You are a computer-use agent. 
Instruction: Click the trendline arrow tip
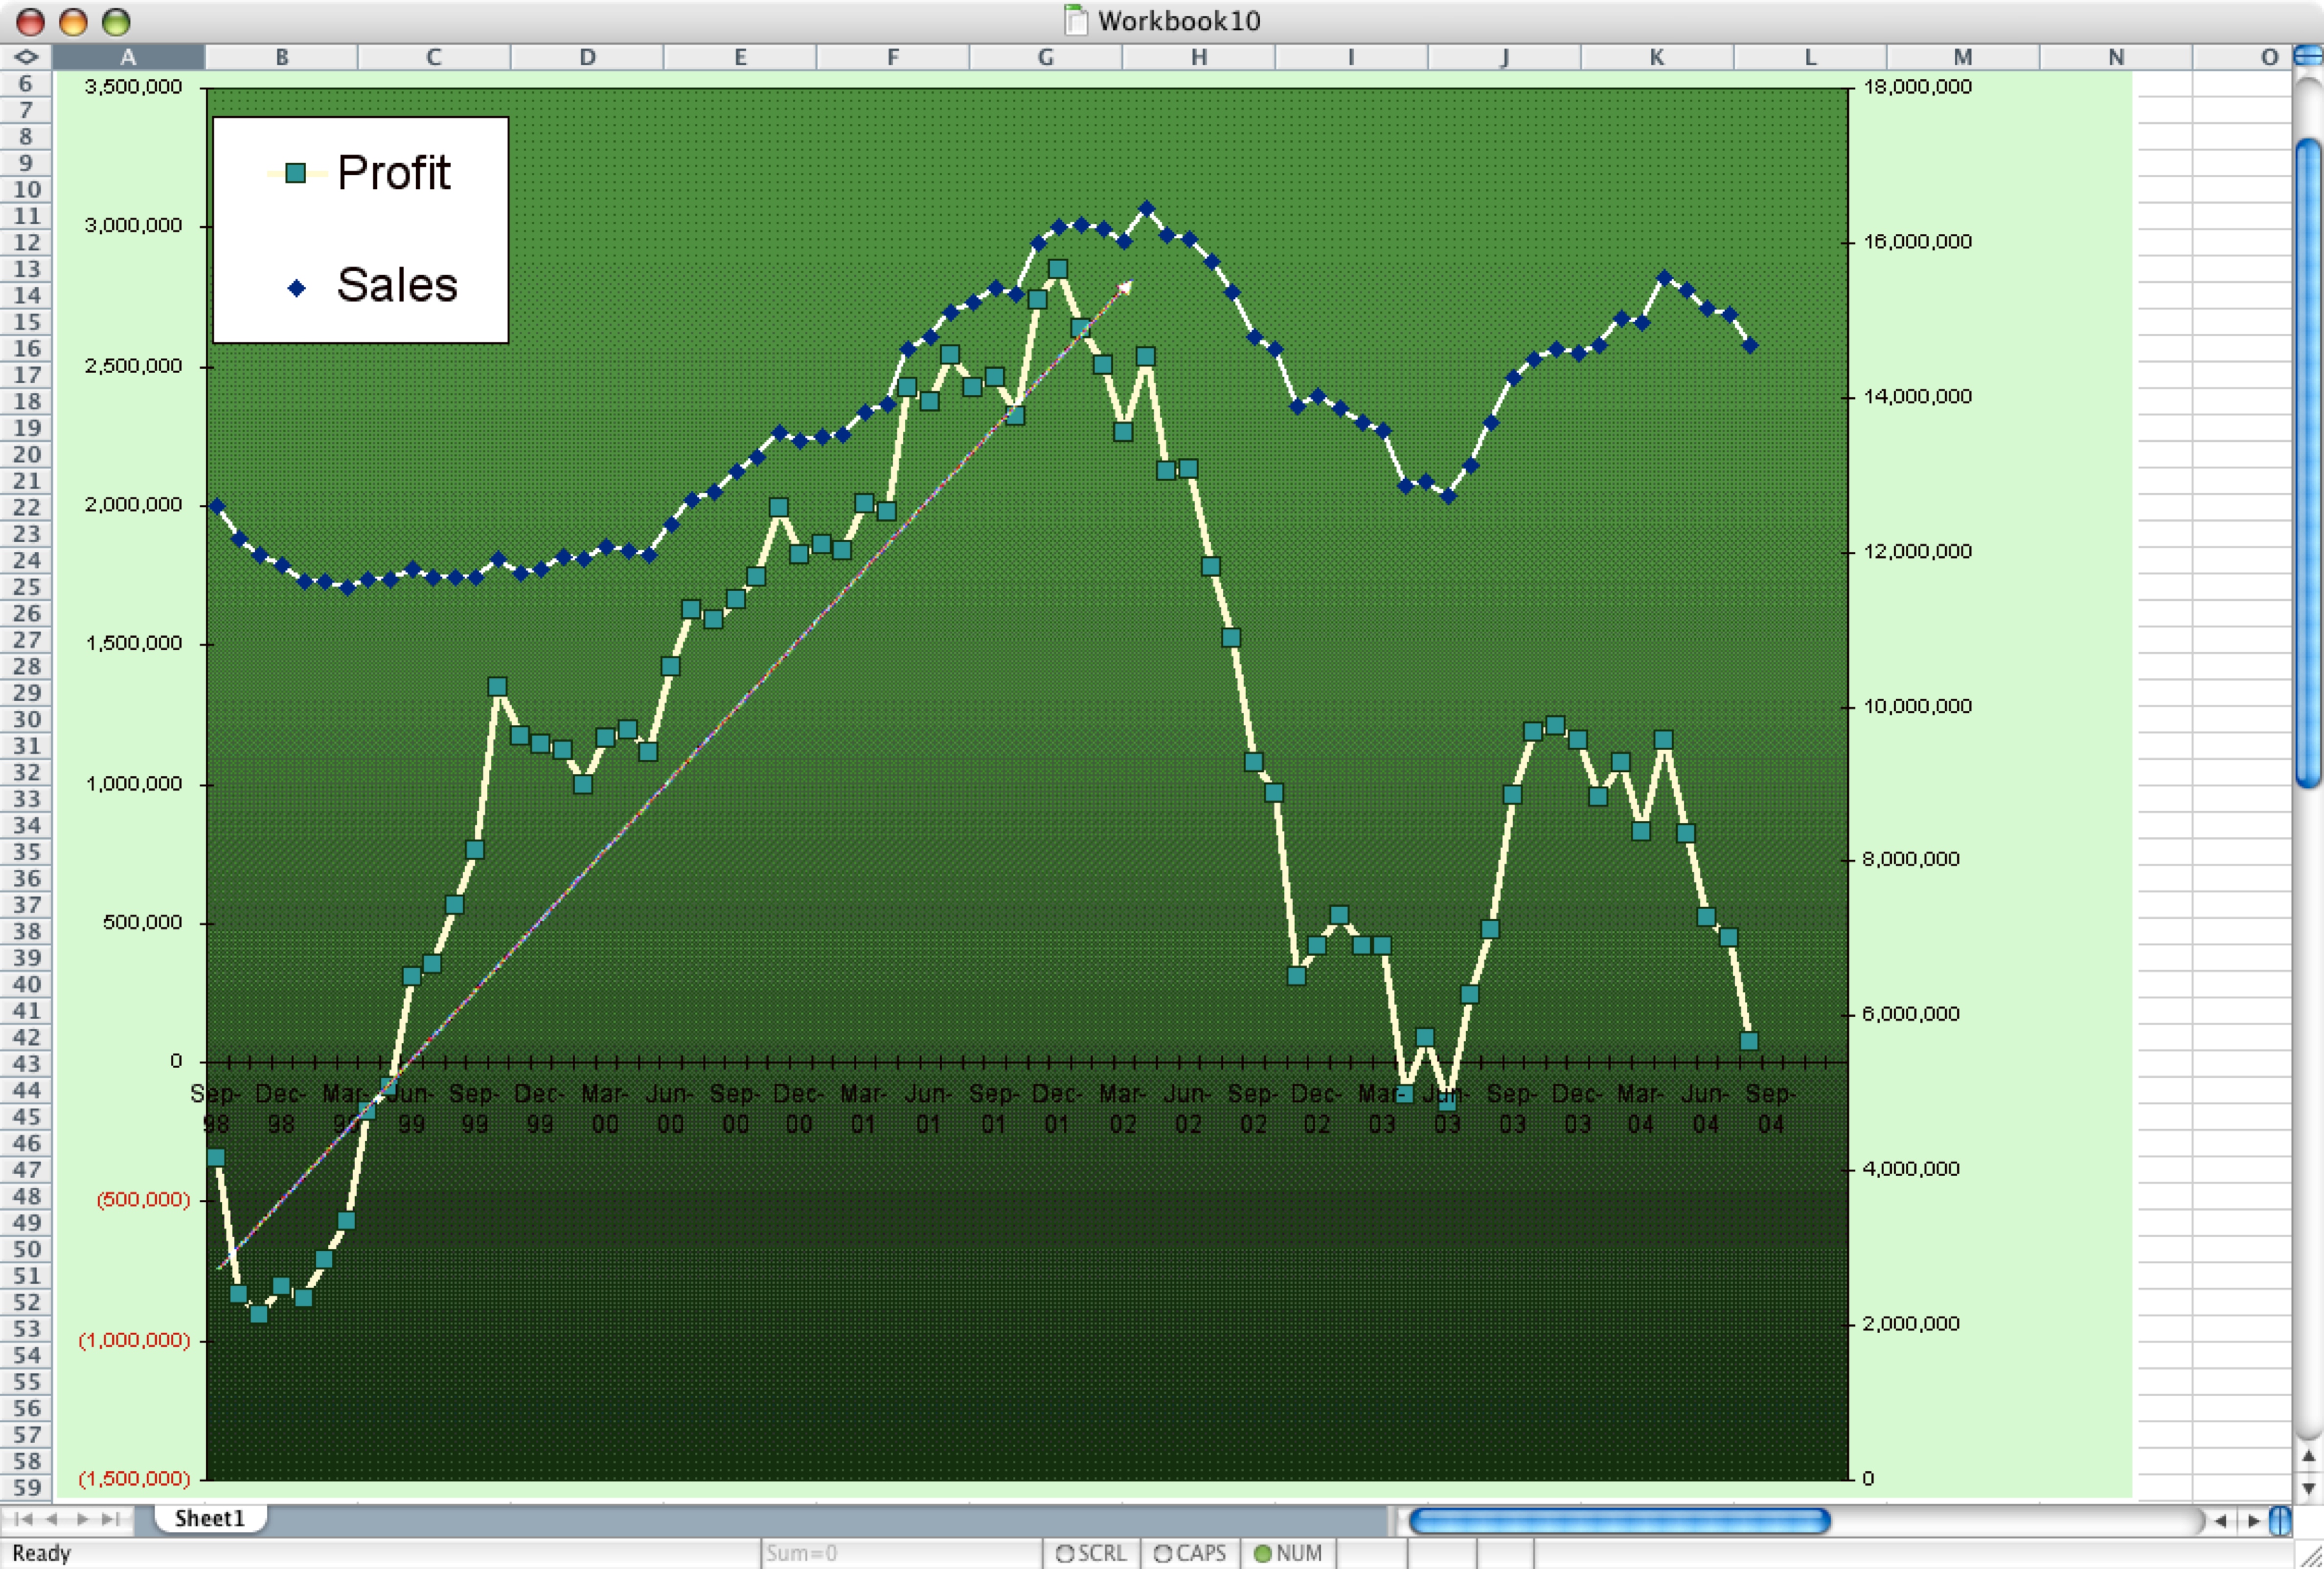pos(1126,287)
